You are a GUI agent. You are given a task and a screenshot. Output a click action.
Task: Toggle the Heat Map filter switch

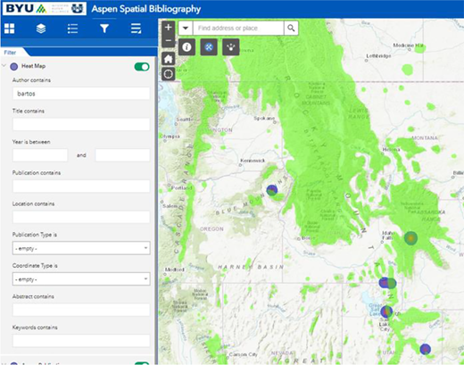click(142, 67)
